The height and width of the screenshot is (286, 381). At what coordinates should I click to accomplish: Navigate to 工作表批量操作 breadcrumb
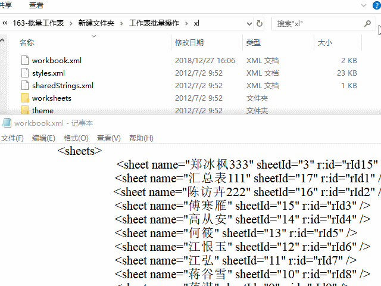154,23
